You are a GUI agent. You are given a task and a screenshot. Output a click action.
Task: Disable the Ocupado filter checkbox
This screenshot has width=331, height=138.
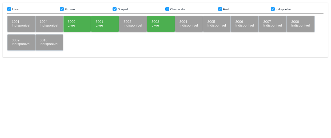(x=114, y=9)
